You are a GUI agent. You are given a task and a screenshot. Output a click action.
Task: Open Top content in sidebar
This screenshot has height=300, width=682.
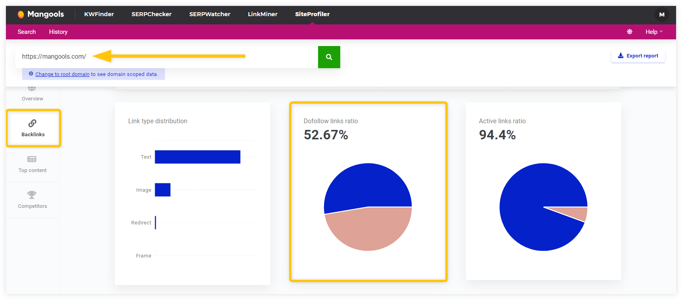tap(32, 164)
